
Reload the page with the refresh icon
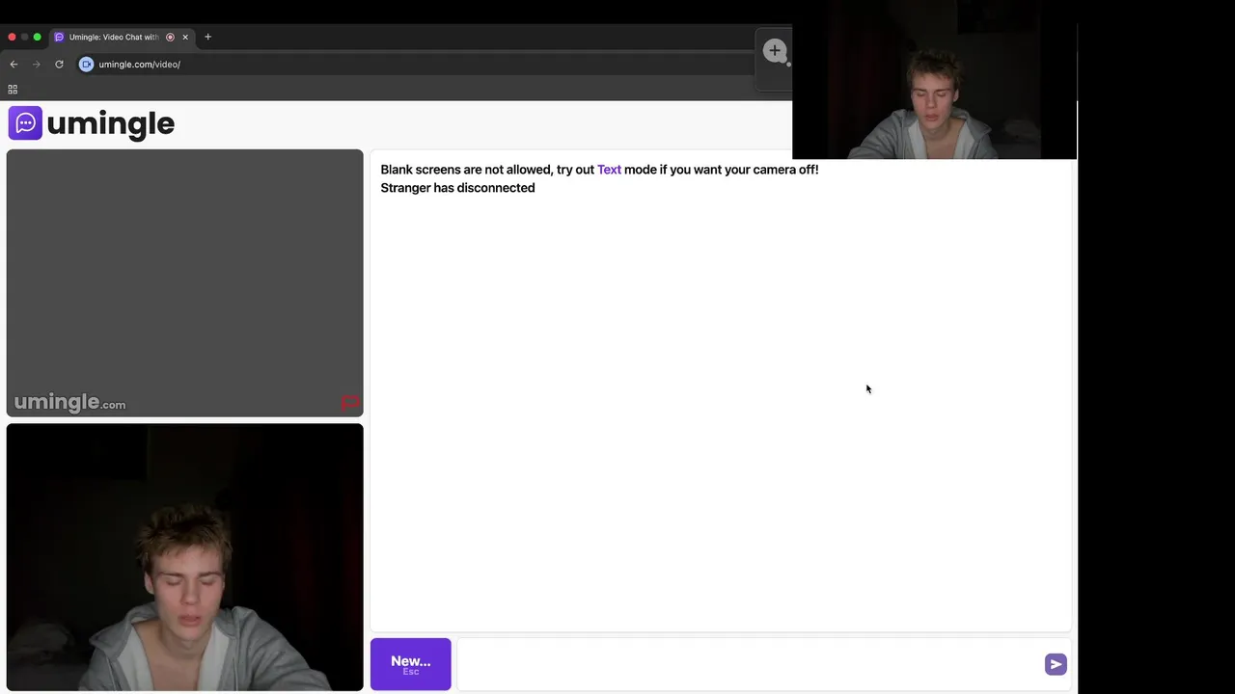pos(59,65)
